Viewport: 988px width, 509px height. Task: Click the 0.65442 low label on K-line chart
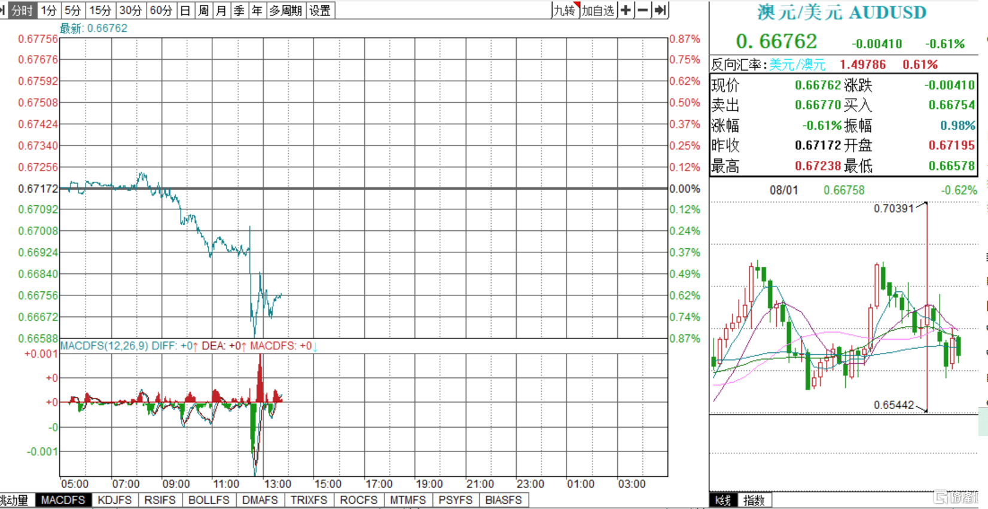click(x=894, y=405)
